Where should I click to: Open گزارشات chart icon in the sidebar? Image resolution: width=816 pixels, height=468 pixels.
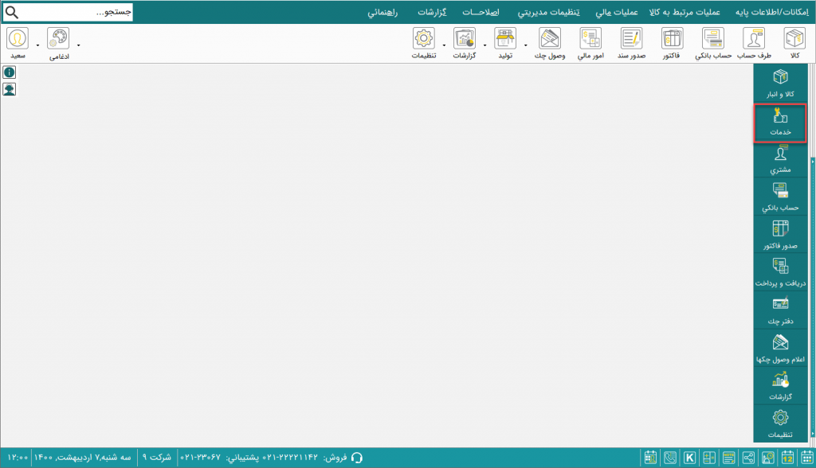click(x=780, y=386)
